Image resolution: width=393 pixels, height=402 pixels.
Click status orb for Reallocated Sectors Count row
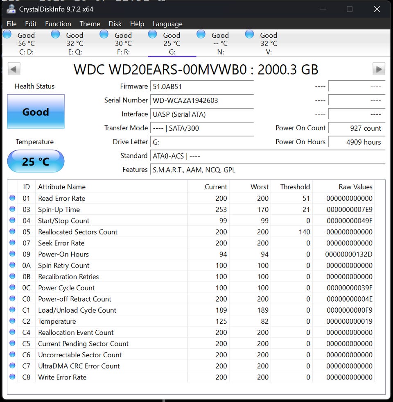coord(12,232)
